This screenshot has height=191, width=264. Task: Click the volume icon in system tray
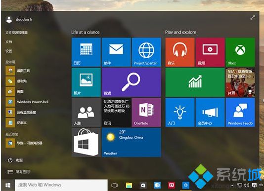pos(247,186)
